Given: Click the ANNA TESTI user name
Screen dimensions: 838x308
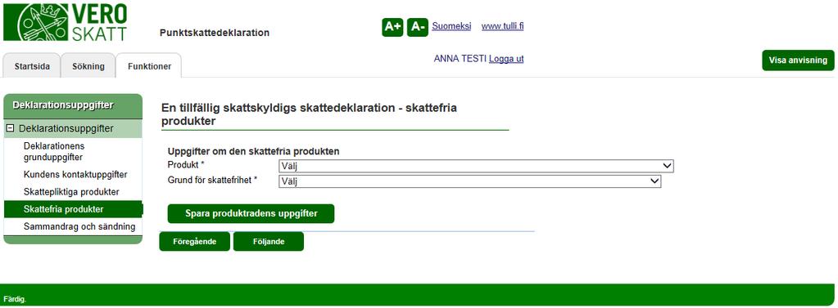Looking at the screenshot, I should click(460, 59).
